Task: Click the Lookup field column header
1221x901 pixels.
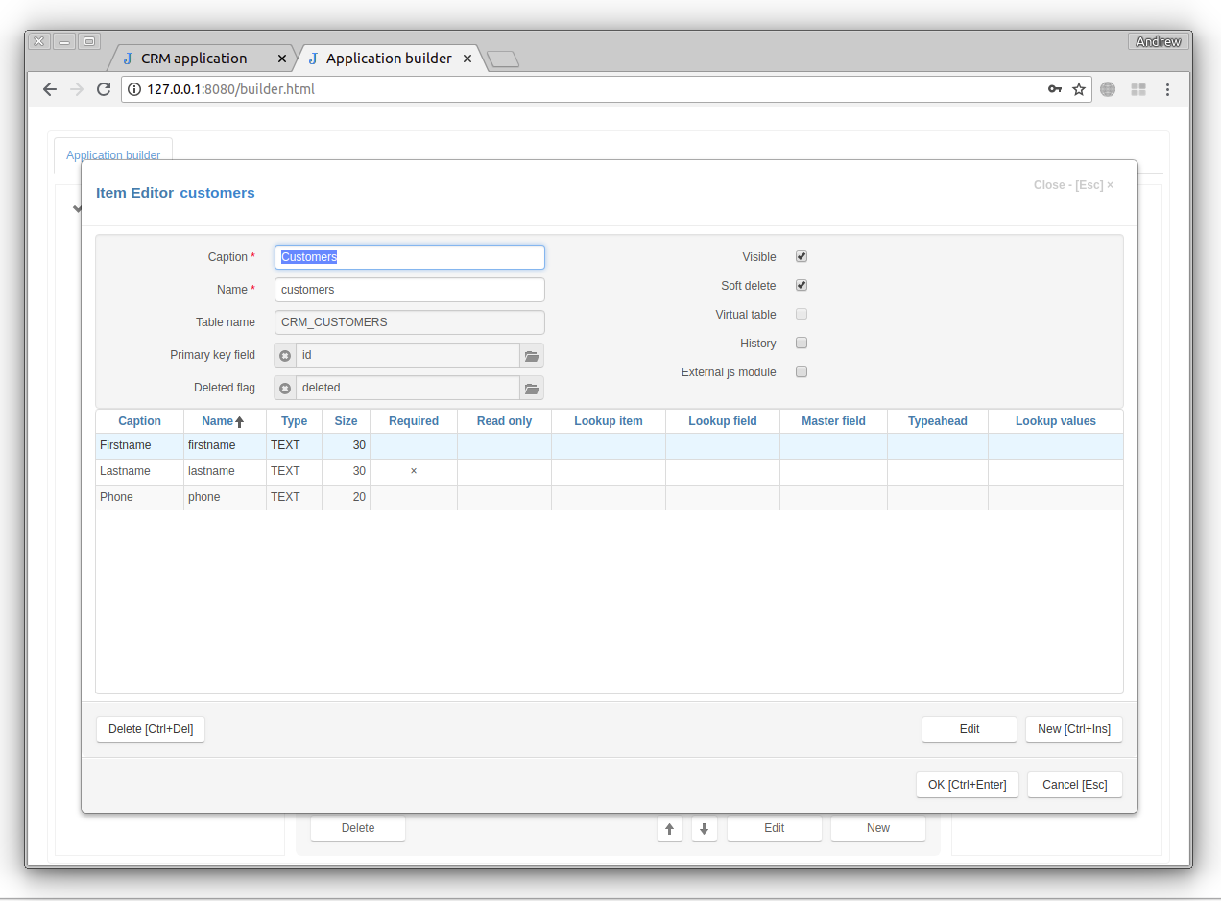Action: tap(723, 421)
